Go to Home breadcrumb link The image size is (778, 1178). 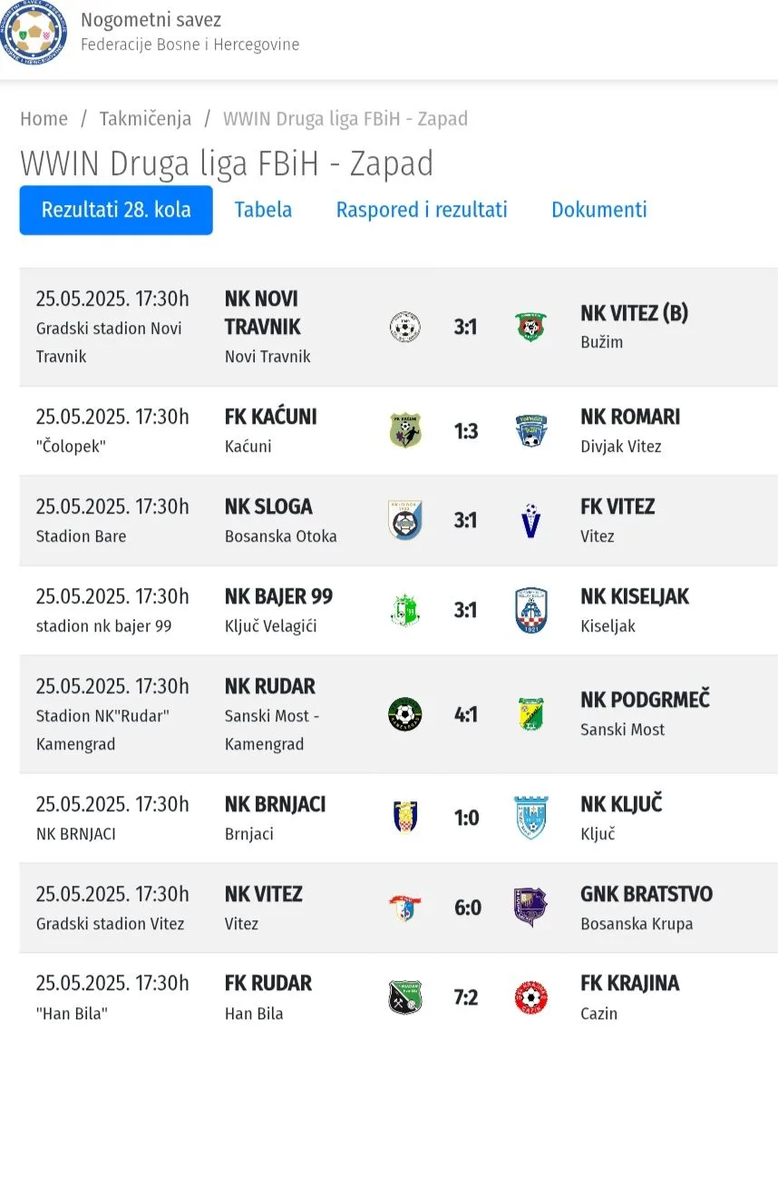coord(44,119)
